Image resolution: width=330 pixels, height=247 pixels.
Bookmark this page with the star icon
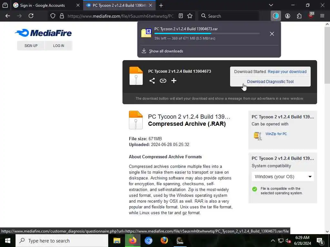(190, 16)
